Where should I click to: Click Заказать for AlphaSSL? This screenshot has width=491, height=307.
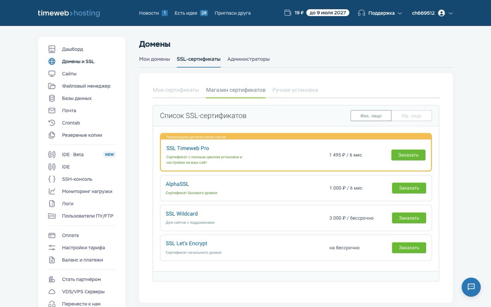click(x=409, y=188)
